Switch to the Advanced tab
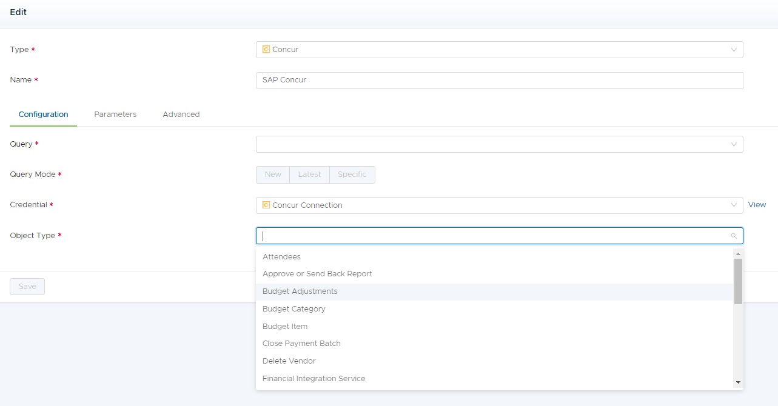The image size is (778, 406). tap(181, 114)
